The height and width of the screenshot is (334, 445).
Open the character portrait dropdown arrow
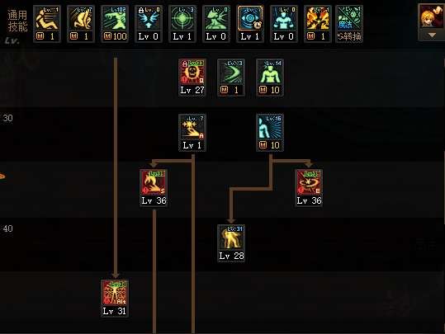(x=432, y=35)
